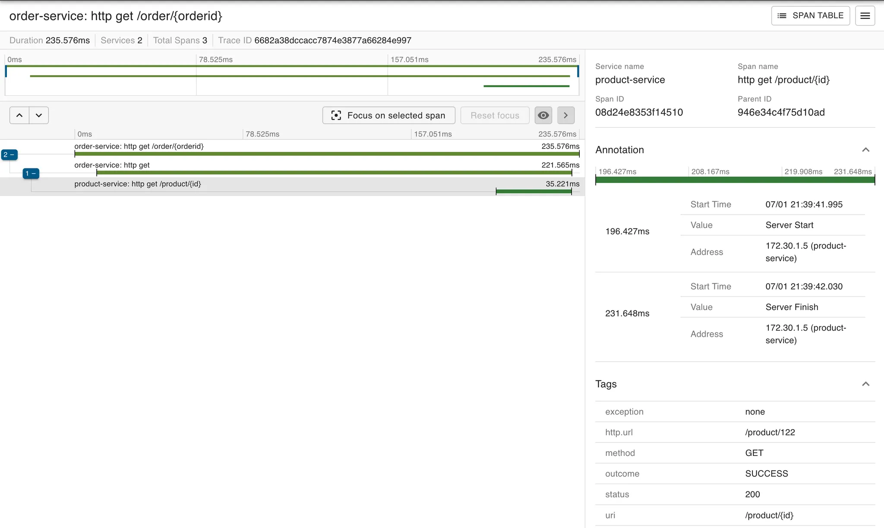
Task: Collapse the Annotation section
Action: point(865,150)
